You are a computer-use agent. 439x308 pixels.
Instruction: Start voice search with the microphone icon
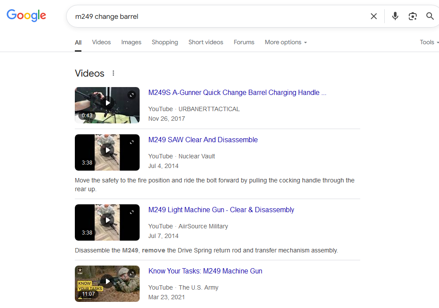point(395,16)
